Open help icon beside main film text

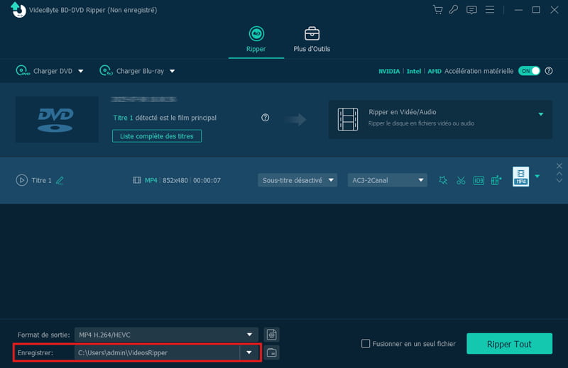pyautogui.click(x=265, y=118)
